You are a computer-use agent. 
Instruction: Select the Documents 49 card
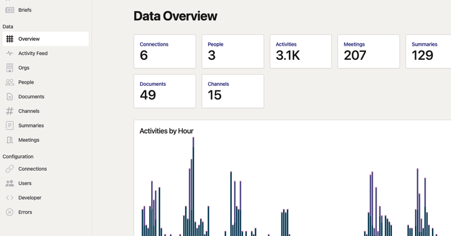pos(165,91)
